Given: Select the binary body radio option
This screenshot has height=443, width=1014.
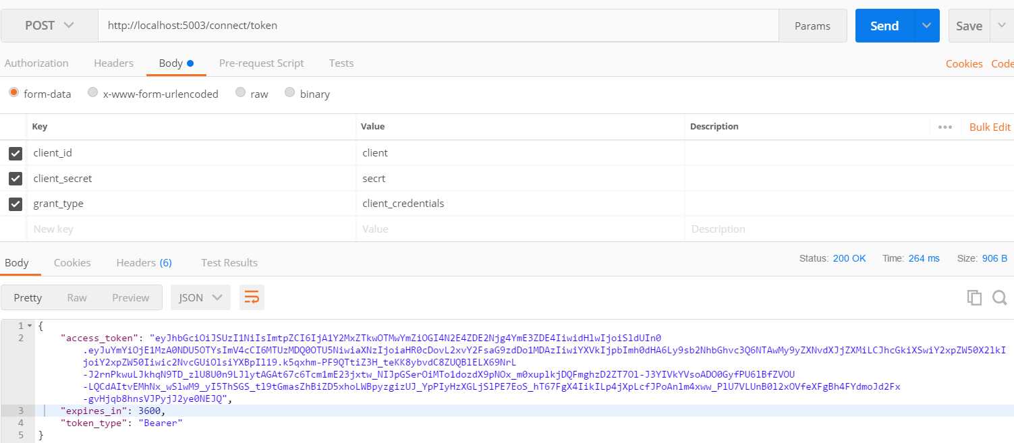Looking at the screenshot, I should tap(290, 93).
